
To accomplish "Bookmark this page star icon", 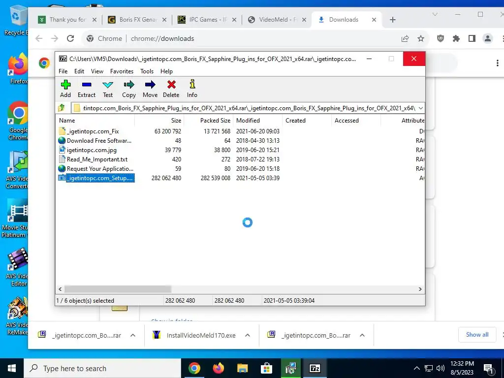I will pos(420,38).
